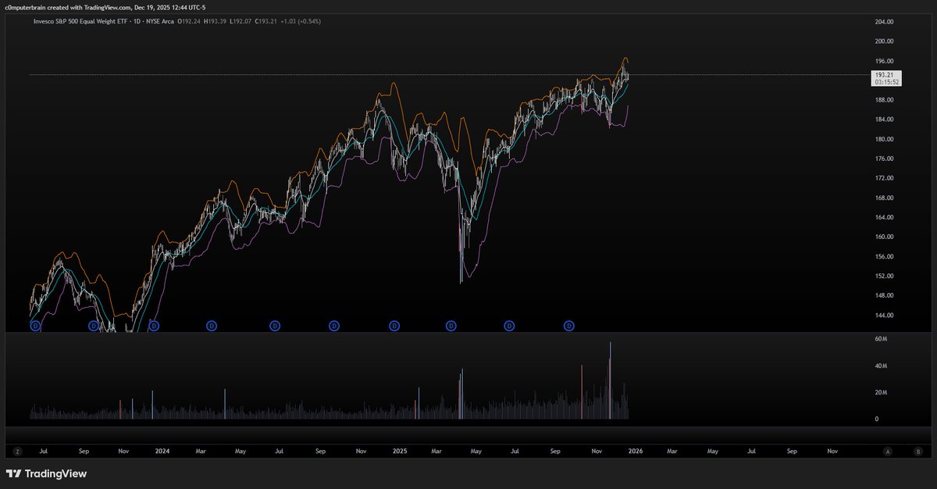
Task: Click the 60M volume axis label
Action: (881, 339)
